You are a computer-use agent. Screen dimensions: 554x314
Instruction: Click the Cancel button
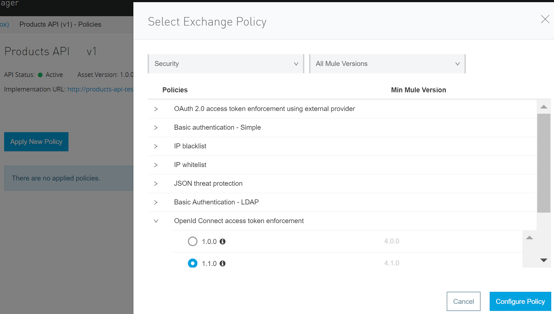[x=463, y=302]
